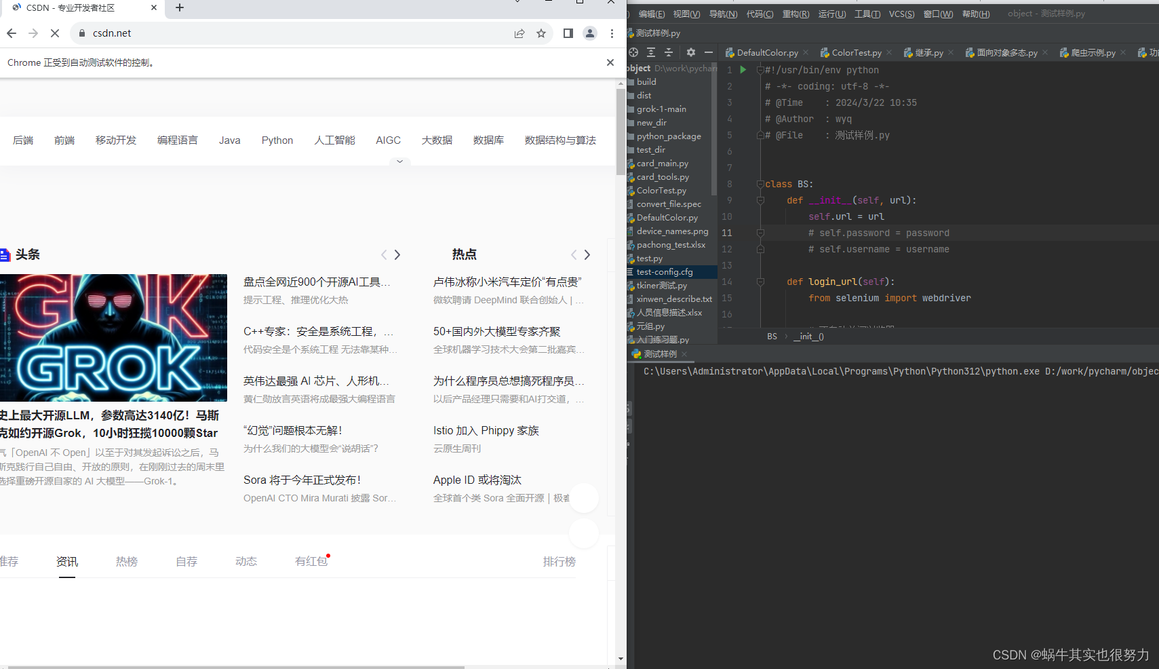1159x669 pixels.
Task: Collapse the class BS code fold arrow
Action: (x=760, y=184)
